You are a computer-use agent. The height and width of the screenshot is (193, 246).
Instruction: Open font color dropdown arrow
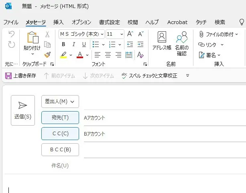[87, 55]
